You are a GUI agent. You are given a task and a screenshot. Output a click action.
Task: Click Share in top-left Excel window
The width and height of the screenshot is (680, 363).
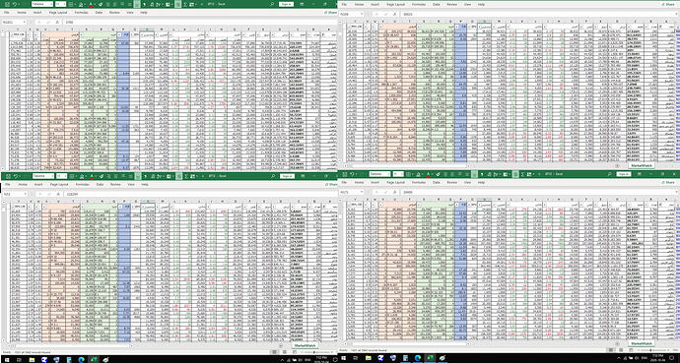coord(330,13)
